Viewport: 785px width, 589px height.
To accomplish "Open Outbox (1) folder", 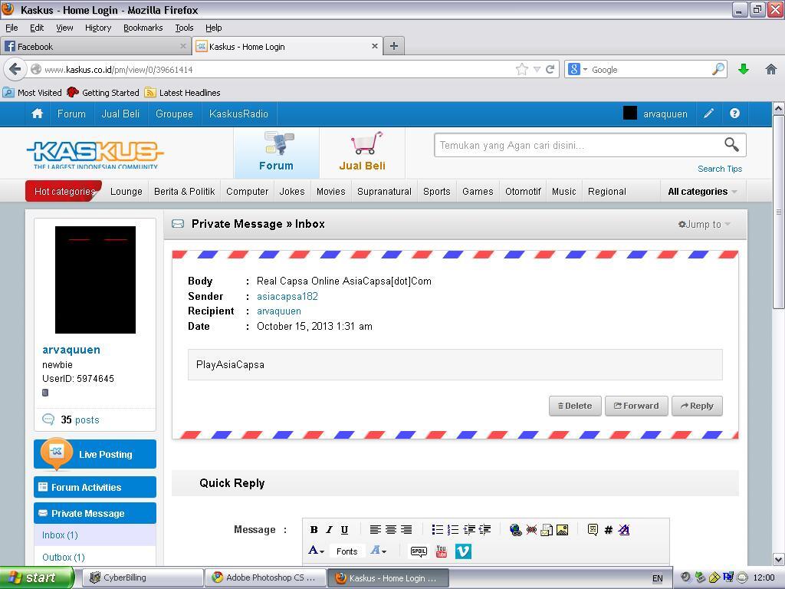I will point(64,557).
